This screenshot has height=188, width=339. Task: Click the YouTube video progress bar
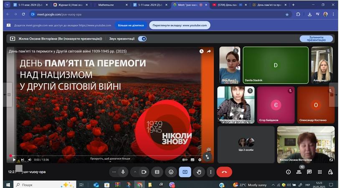[104, 155]
